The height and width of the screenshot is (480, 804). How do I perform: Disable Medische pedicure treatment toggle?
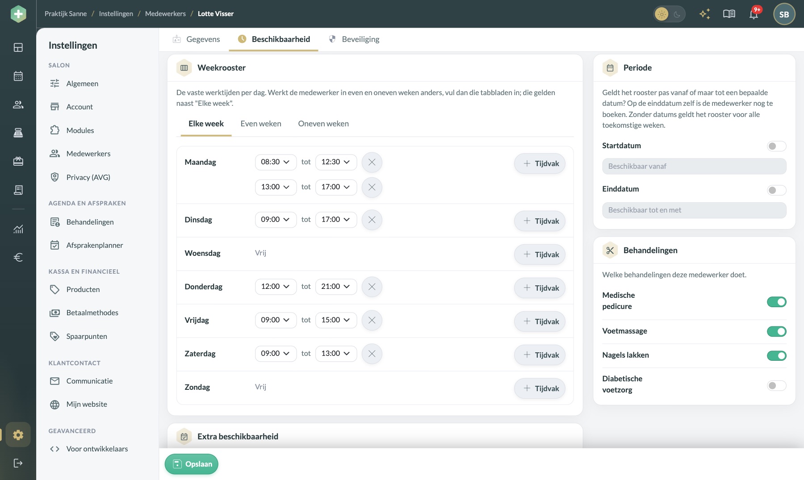click(776, 302)
